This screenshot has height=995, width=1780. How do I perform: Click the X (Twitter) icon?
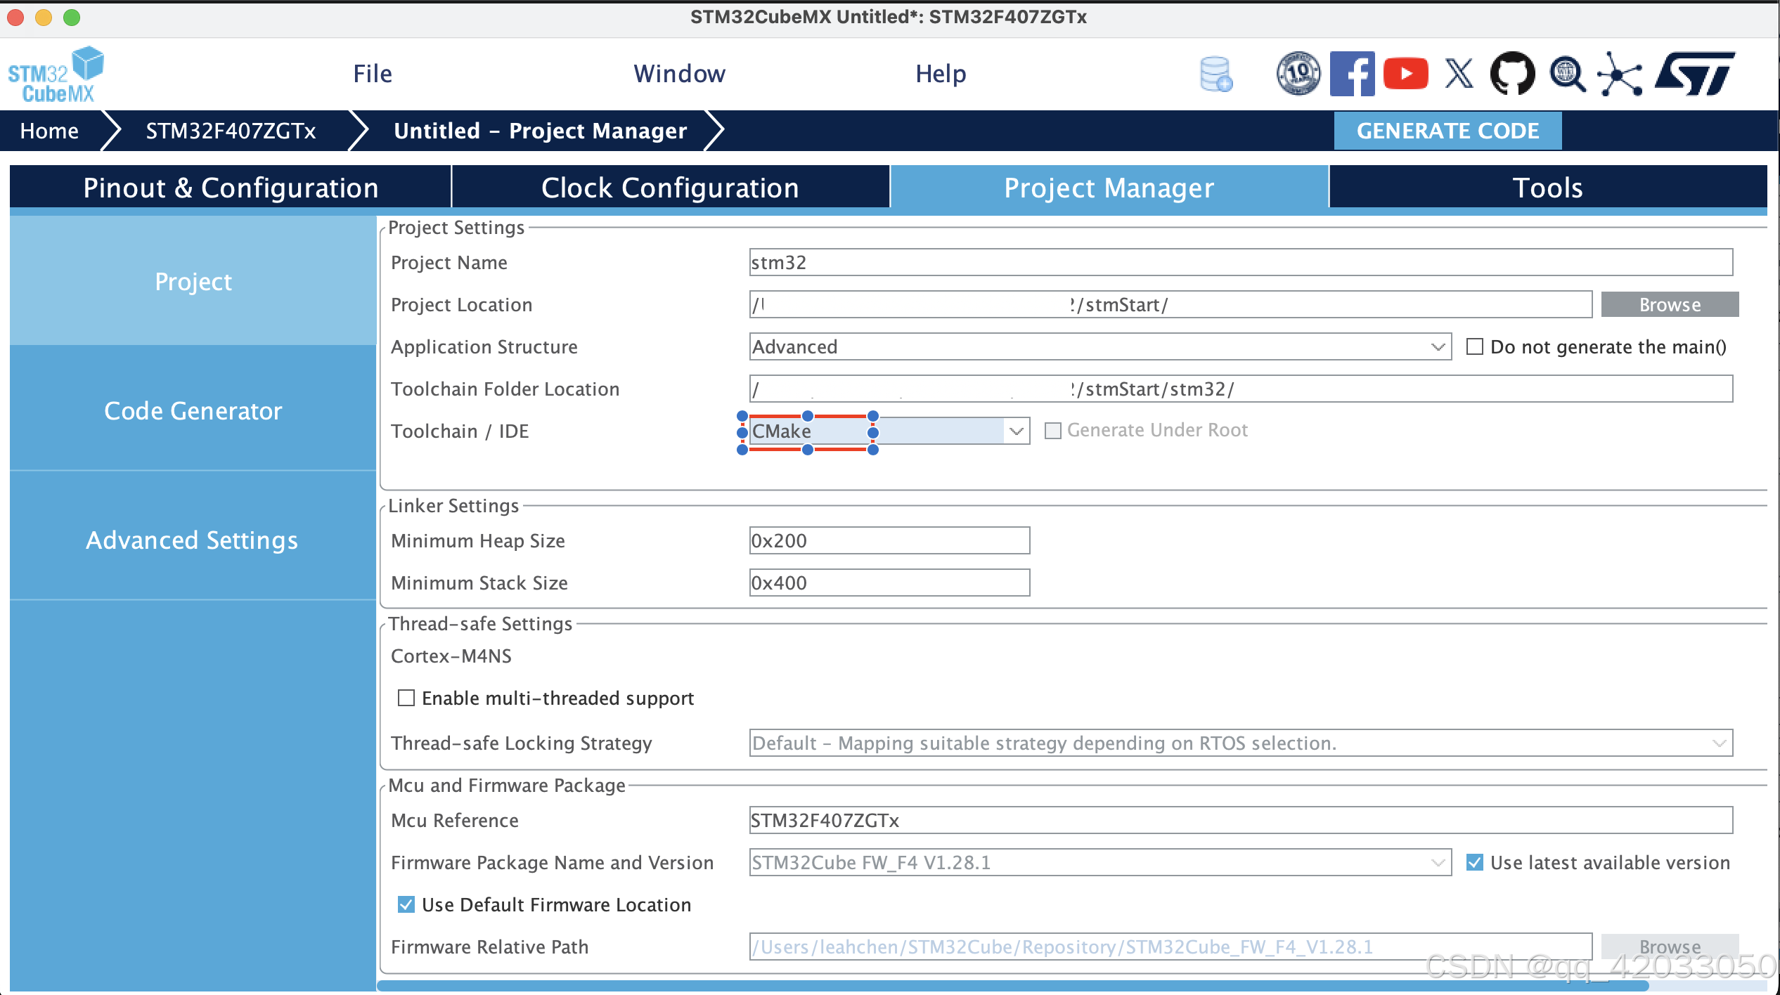coord(1459,74)
